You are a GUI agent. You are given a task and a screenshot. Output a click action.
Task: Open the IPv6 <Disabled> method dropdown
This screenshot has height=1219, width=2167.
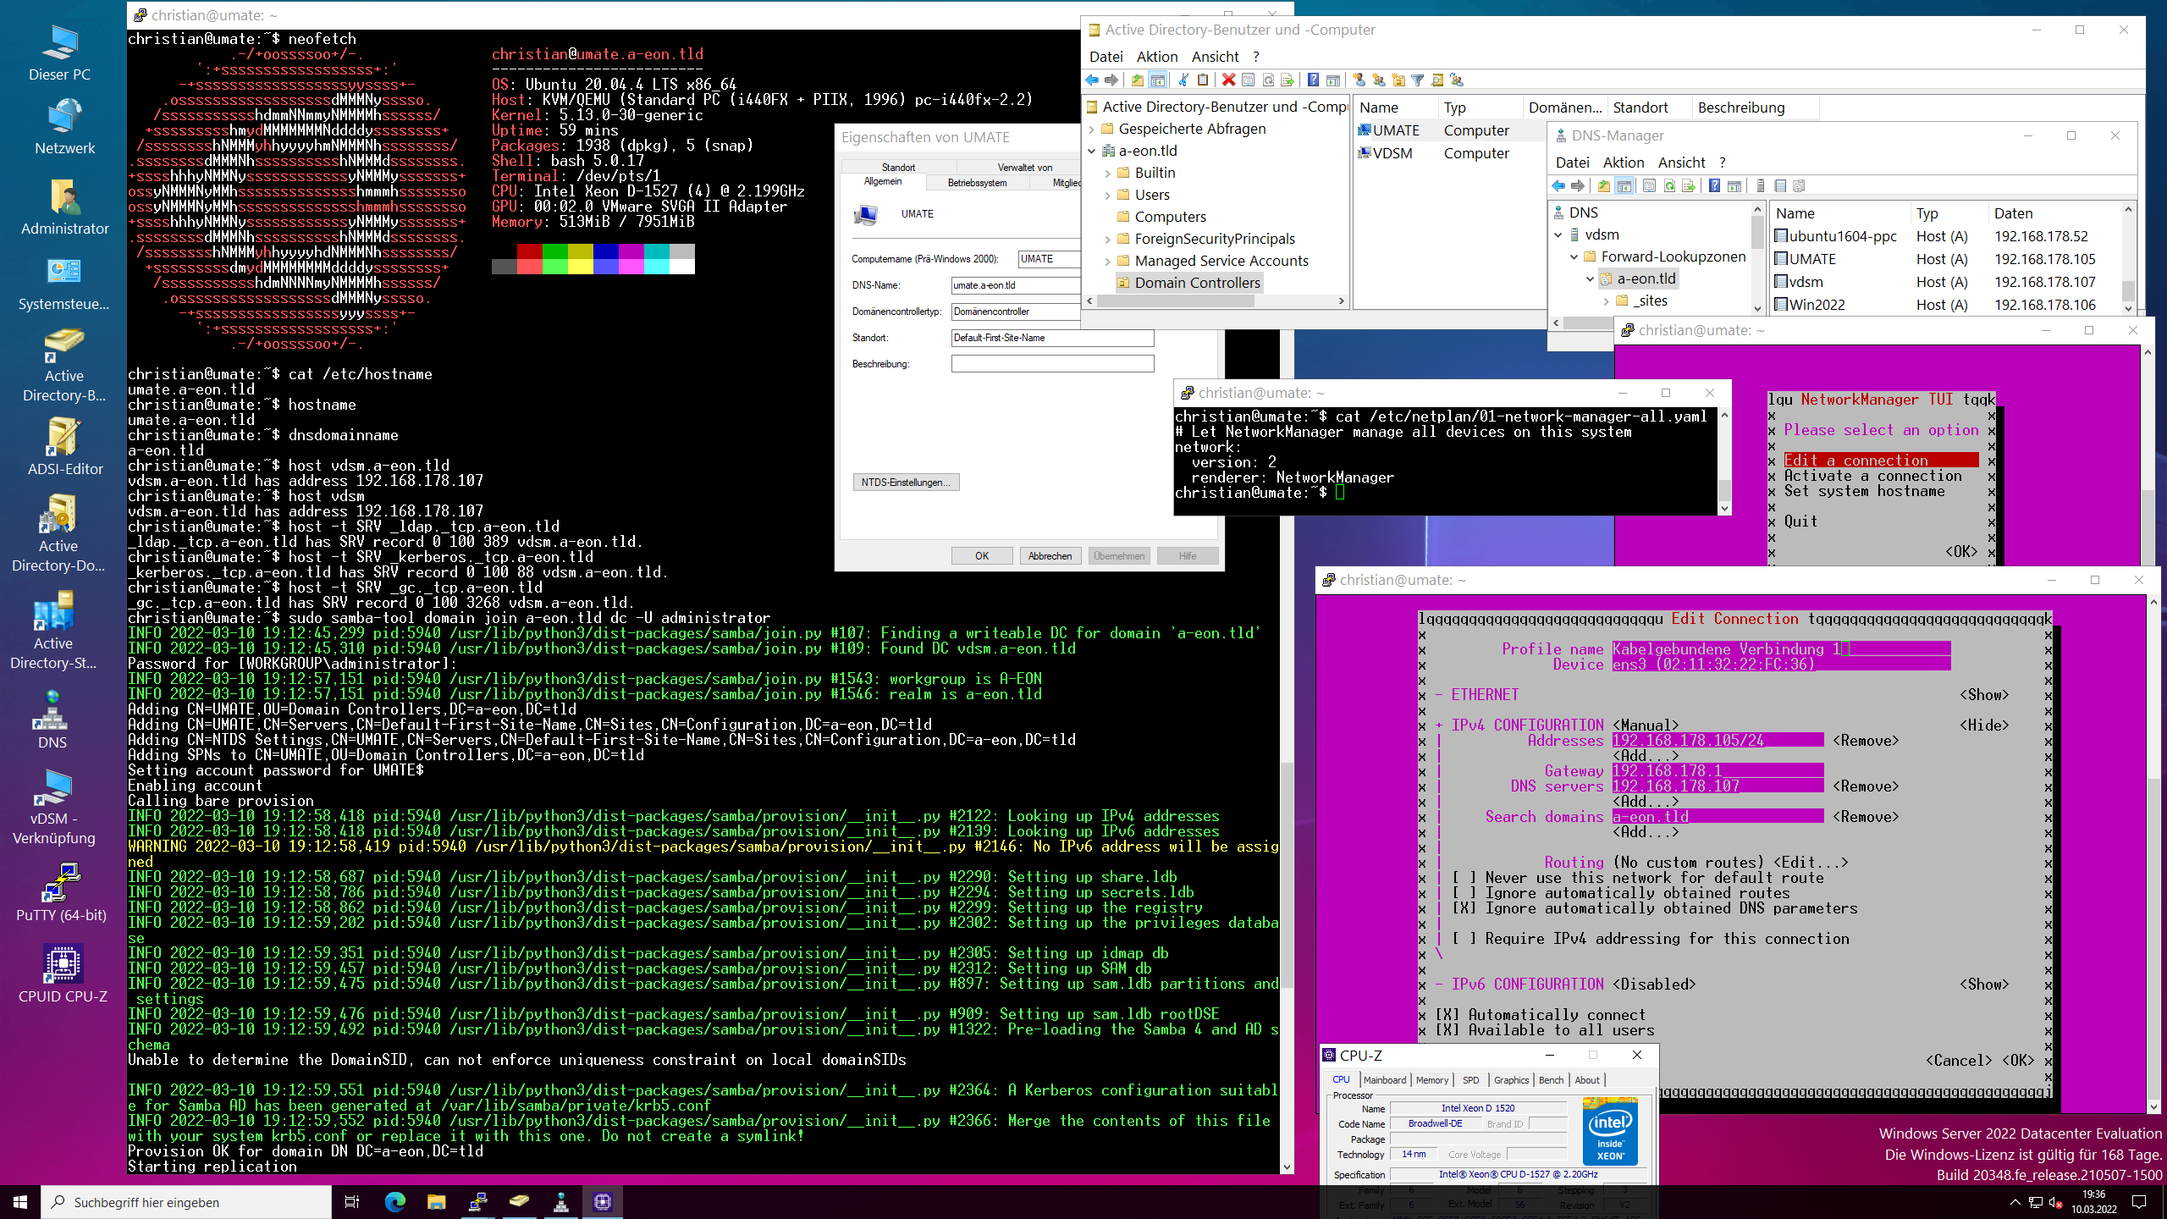pyautogui.click(x=1654, y=985)
